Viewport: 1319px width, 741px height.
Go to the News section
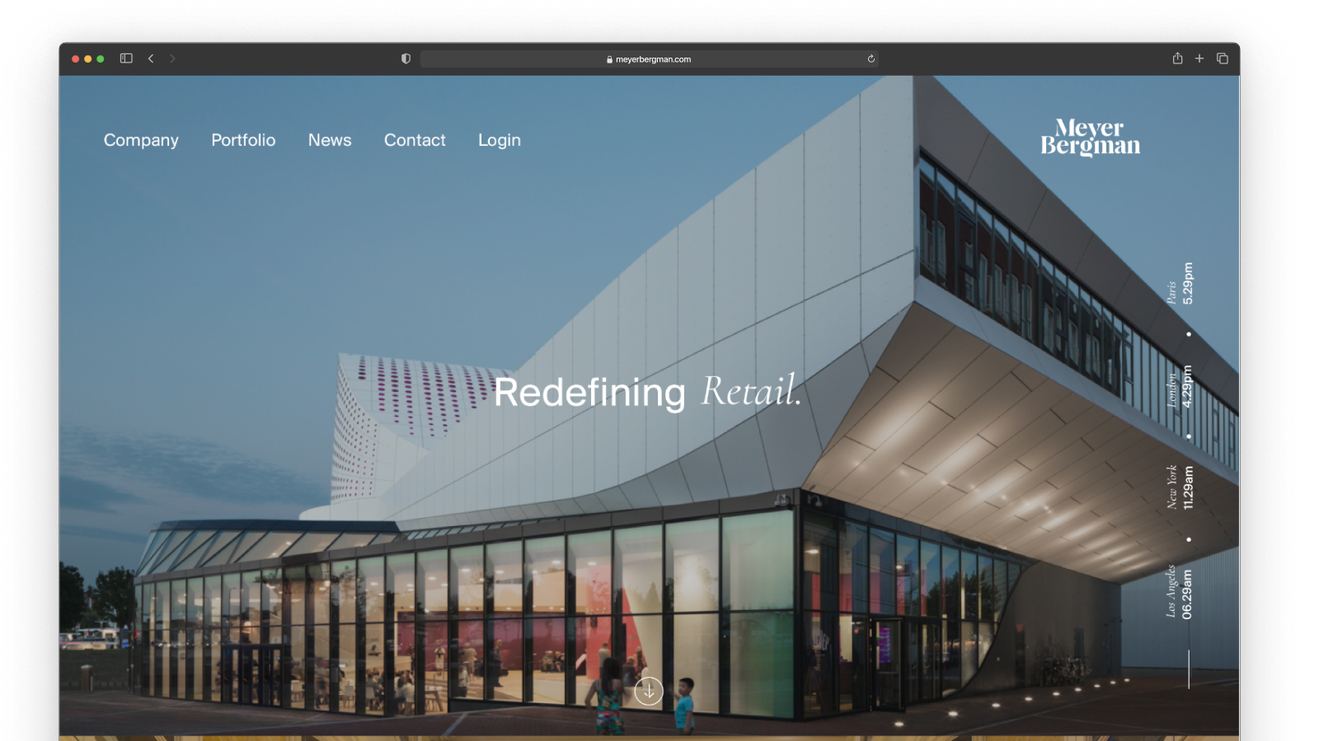pyautogui.click(x=330, y=140)
